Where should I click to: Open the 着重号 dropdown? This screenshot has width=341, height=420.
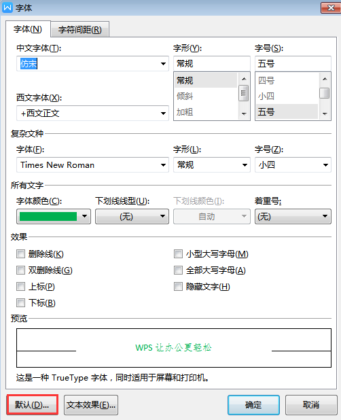293,216
